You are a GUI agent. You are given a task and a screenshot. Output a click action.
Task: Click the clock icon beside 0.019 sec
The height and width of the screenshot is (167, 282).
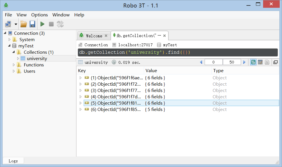(114, 62)
